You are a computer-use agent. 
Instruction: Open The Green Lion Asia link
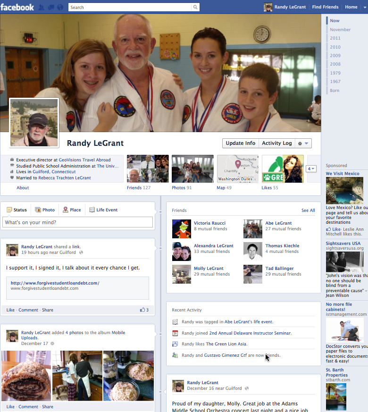(226, 344)
